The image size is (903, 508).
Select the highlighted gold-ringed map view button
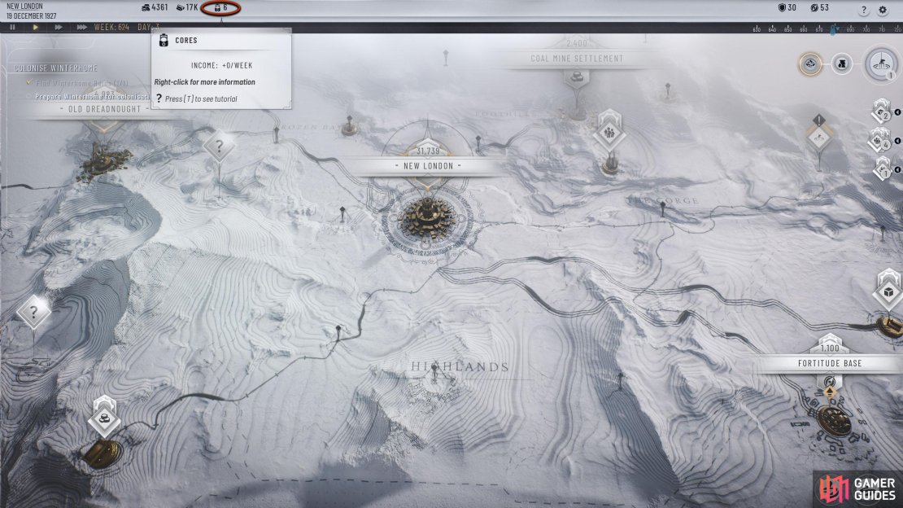tap(810, 64)
